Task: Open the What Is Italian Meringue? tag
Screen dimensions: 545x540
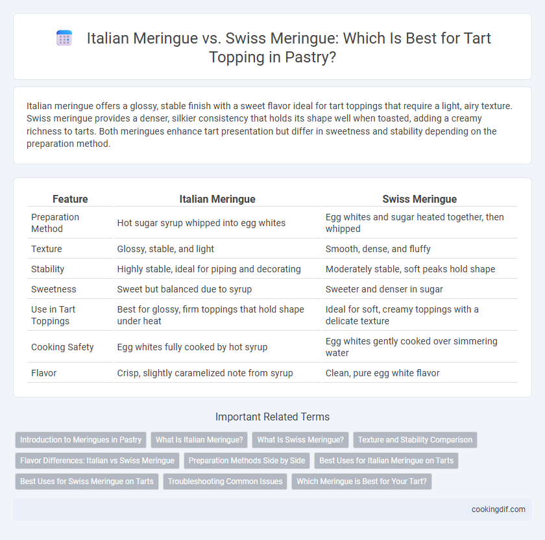Action: click(199, 440)
